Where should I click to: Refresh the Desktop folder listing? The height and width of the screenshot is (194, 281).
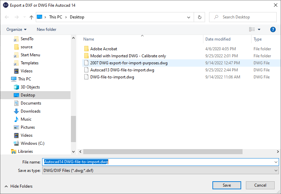[200, 17]
